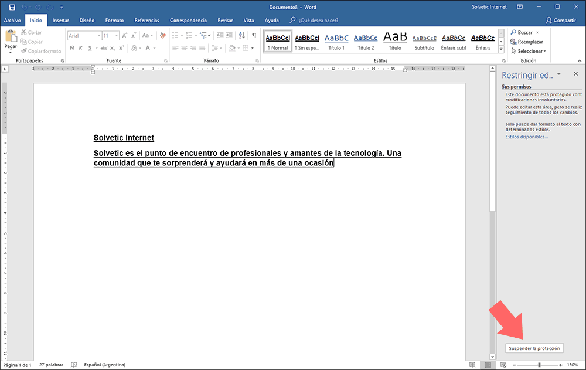The image size is (586, 370).
Task: Switch to the Revisar tab
Action: 225,20
